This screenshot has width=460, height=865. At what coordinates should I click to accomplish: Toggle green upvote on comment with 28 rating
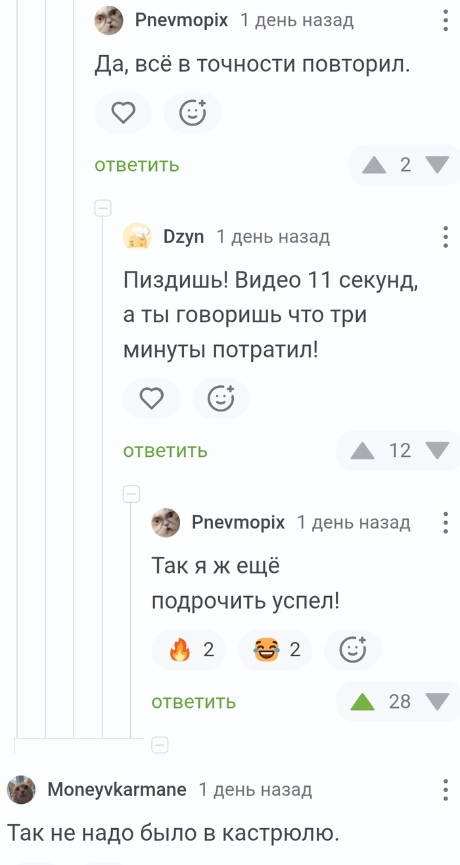click(362, 702)
